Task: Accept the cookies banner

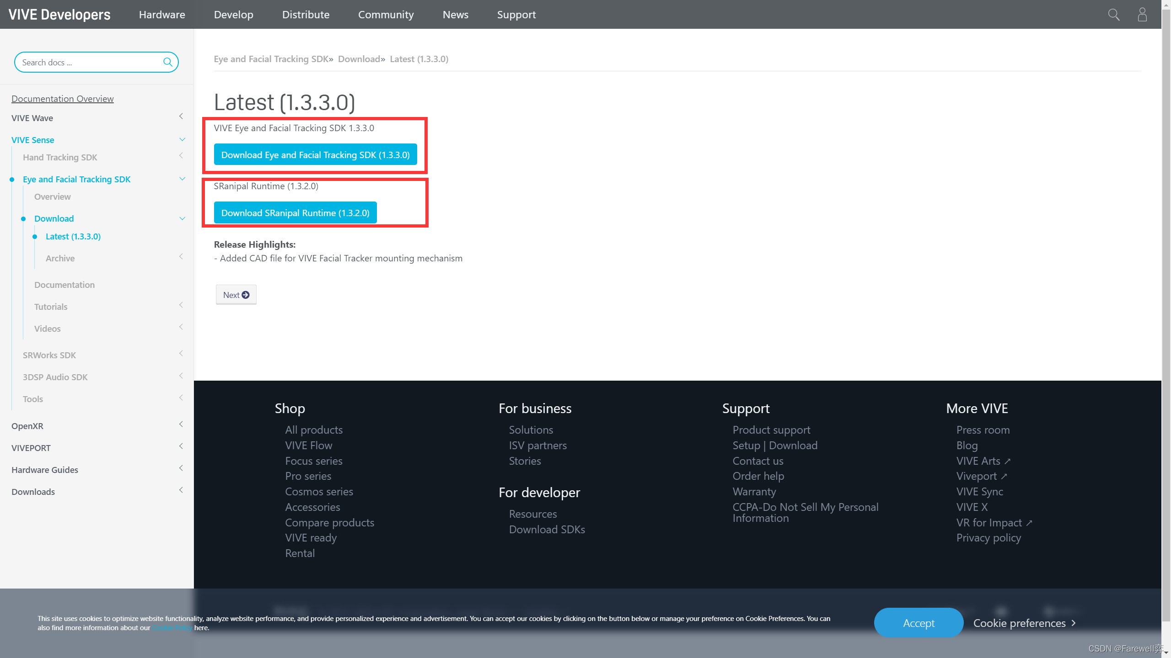Action: [918, 623]
